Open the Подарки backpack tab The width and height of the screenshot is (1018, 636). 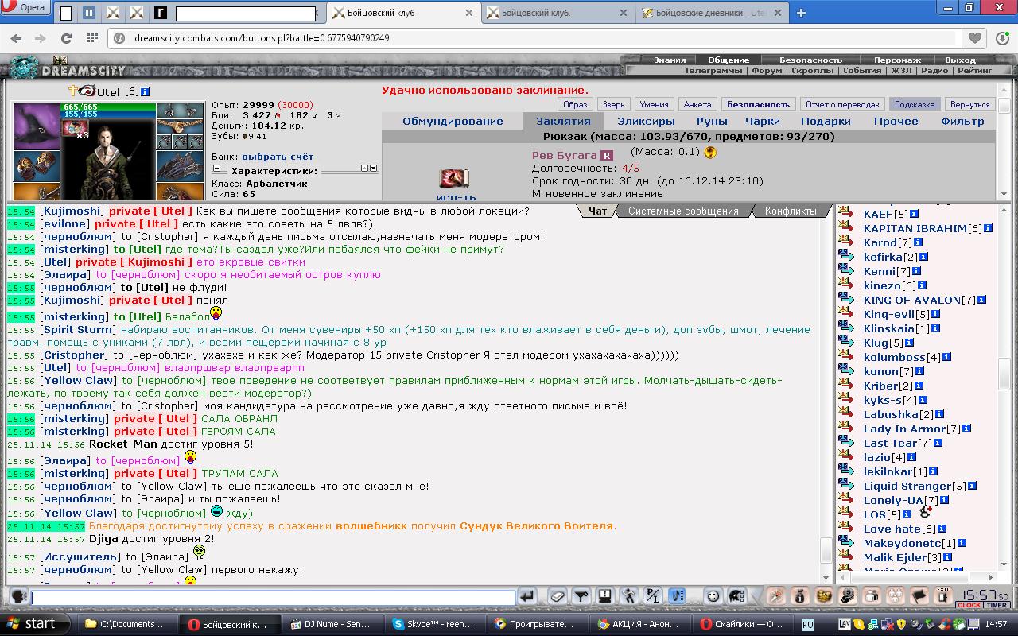coord(826,121)
